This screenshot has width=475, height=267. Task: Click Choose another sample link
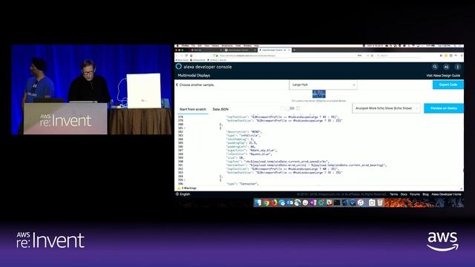(197, 85)
